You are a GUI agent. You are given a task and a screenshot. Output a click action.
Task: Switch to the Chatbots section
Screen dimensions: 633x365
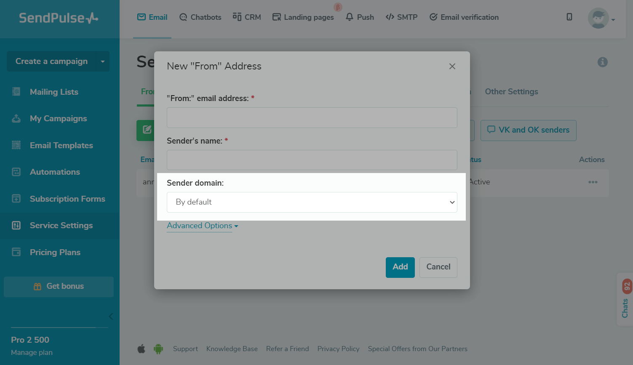[x=200, y=17]
